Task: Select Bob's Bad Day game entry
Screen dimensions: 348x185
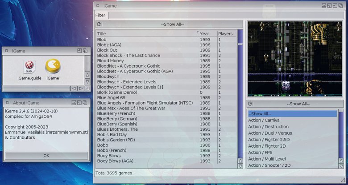Action: click(x=112, y=134)
